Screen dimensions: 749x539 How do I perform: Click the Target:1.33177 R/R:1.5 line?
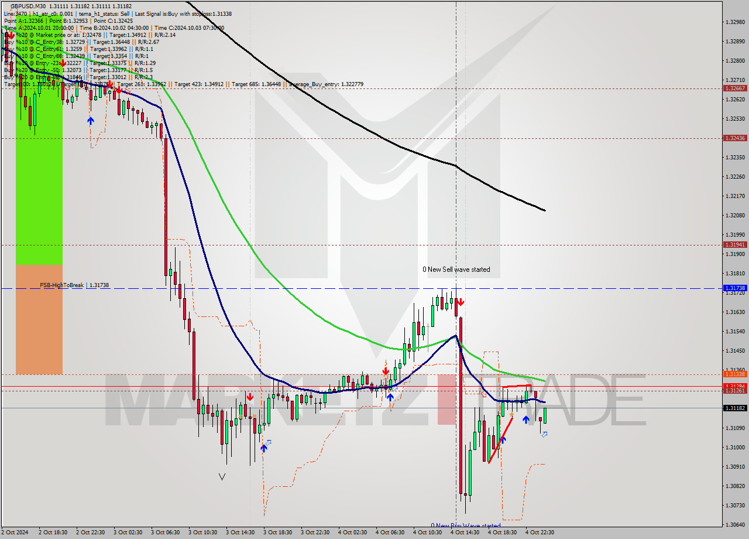coord(78,70)
